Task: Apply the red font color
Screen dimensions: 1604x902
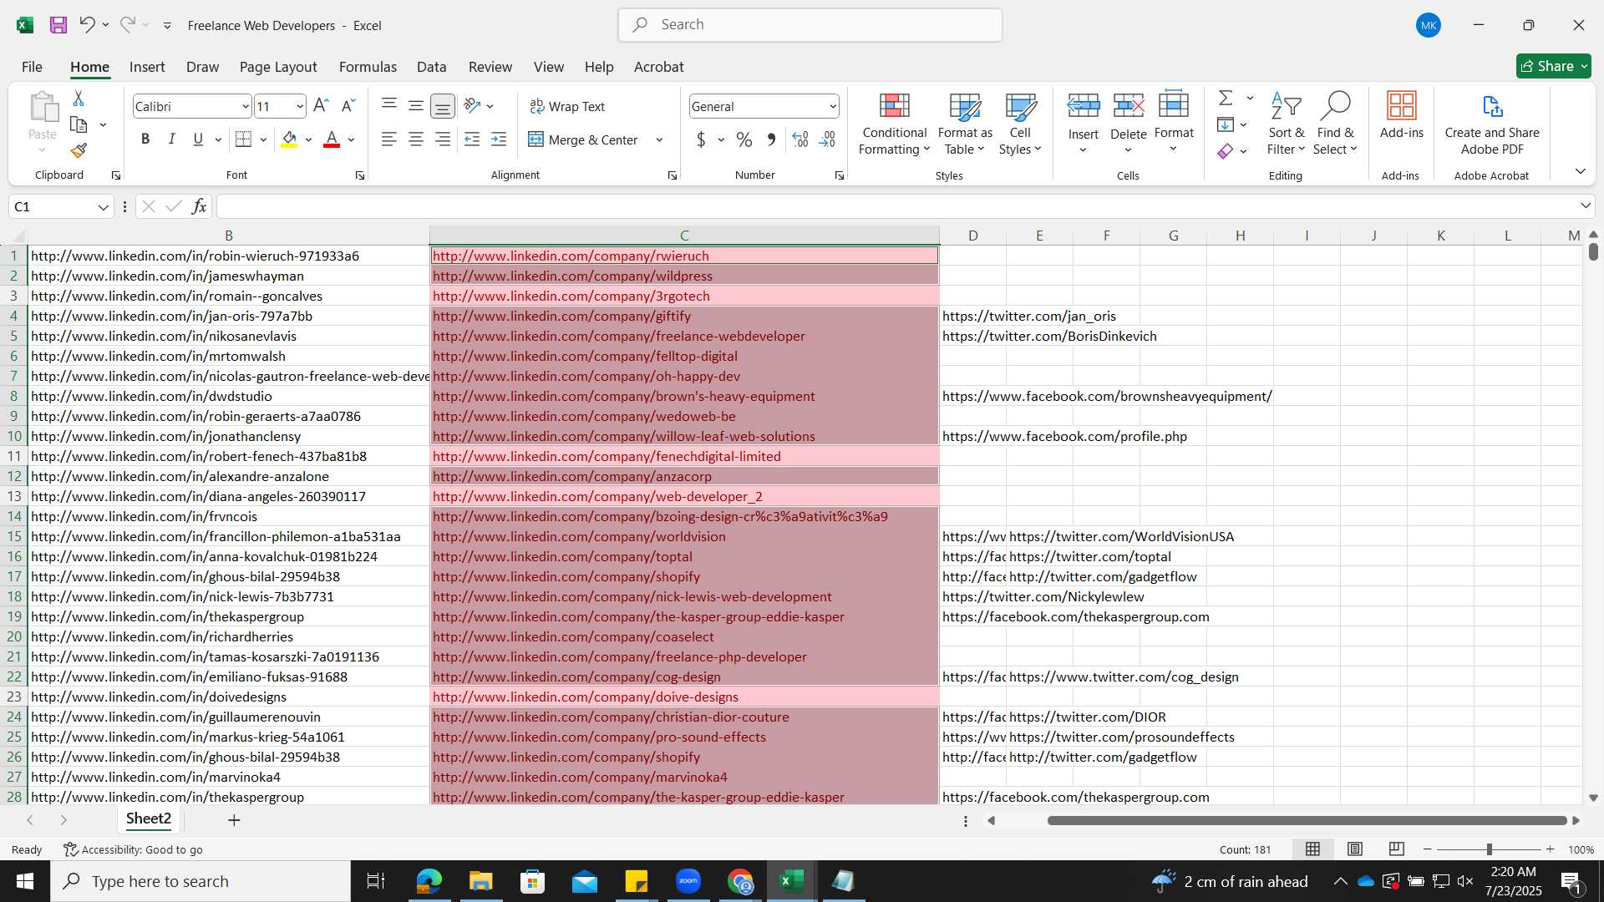Action: [332, 139]
